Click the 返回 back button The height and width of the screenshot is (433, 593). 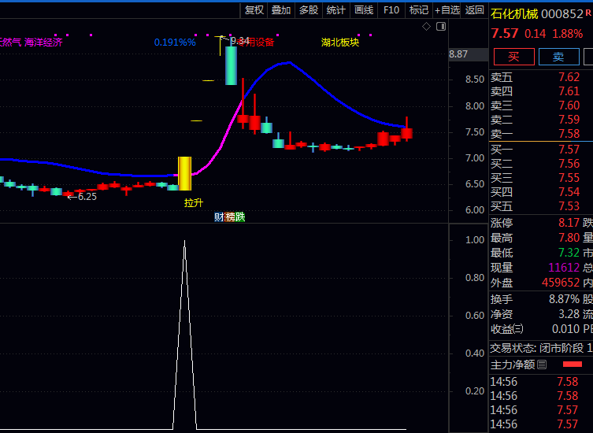pos(474,10)
